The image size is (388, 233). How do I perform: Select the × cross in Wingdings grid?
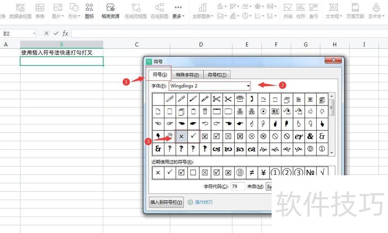[x=181, y=137]
